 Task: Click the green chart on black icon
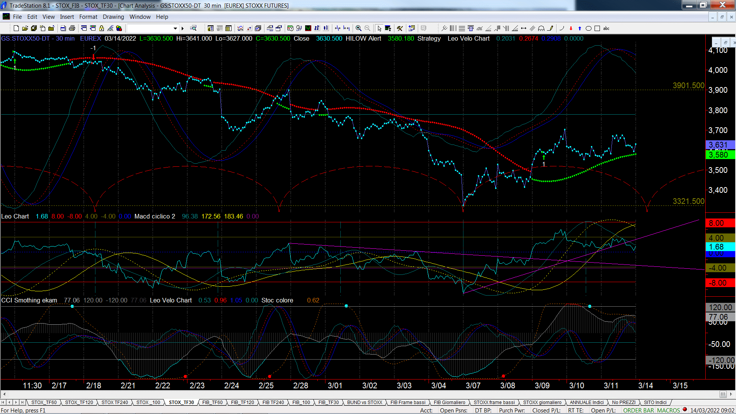click(308, 28)
